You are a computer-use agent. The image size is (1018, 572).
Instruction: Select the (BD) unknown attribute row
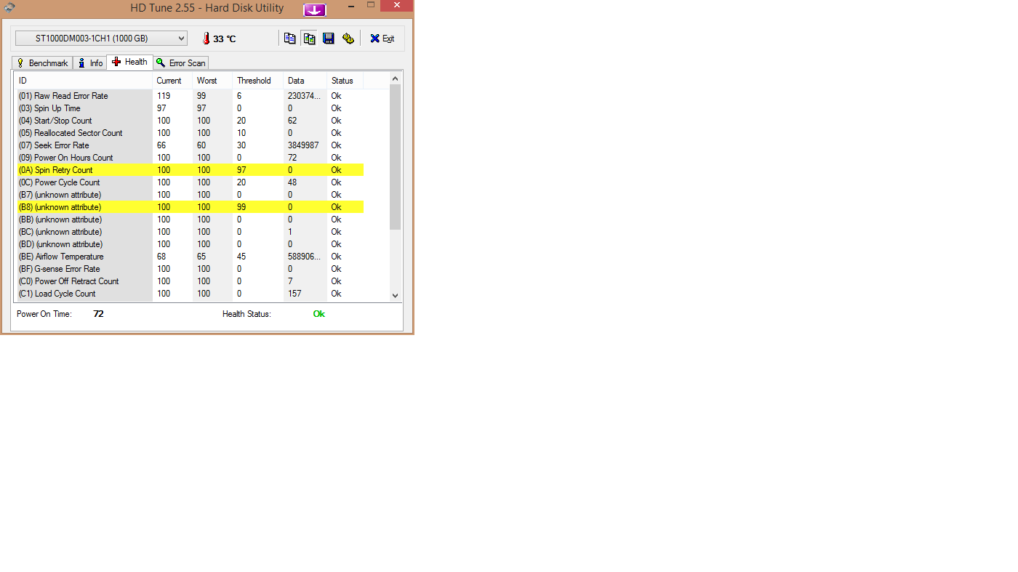click(x=189, y=244)
